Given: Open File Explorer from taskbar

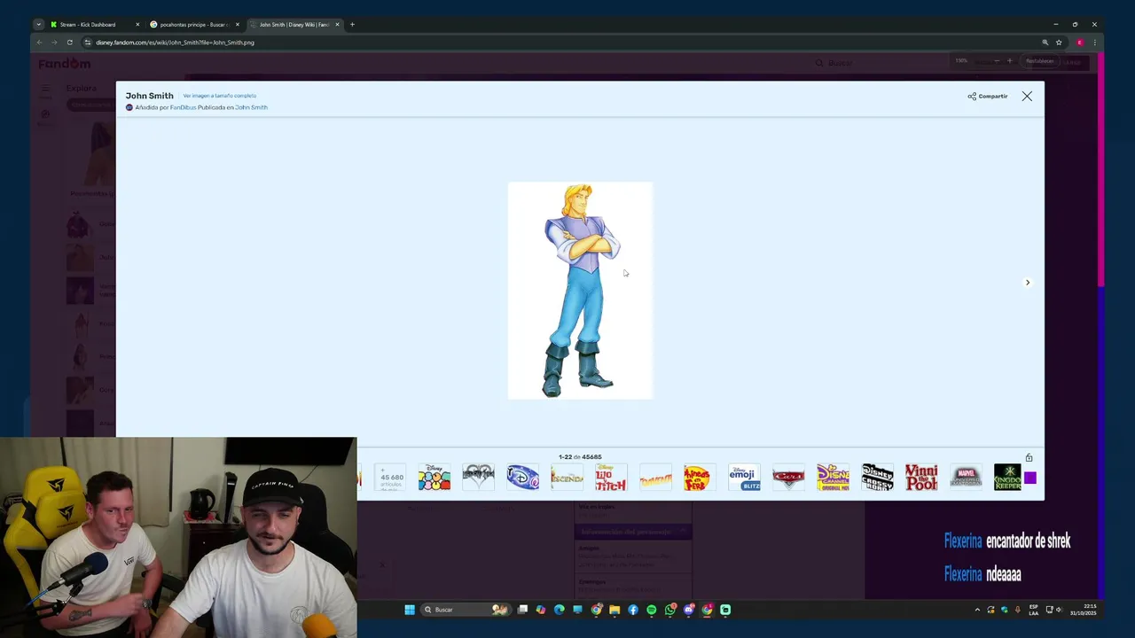Looking at the screenshot, I should [x=614, y=610].
